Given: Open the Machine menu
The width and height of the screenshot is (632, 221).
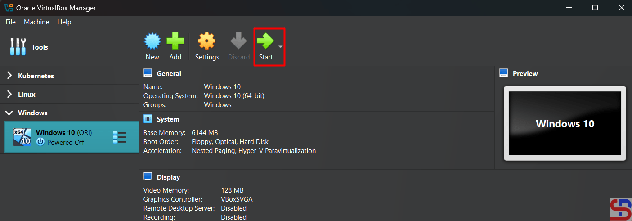Looking at the screenshot, I should point(36,22).
